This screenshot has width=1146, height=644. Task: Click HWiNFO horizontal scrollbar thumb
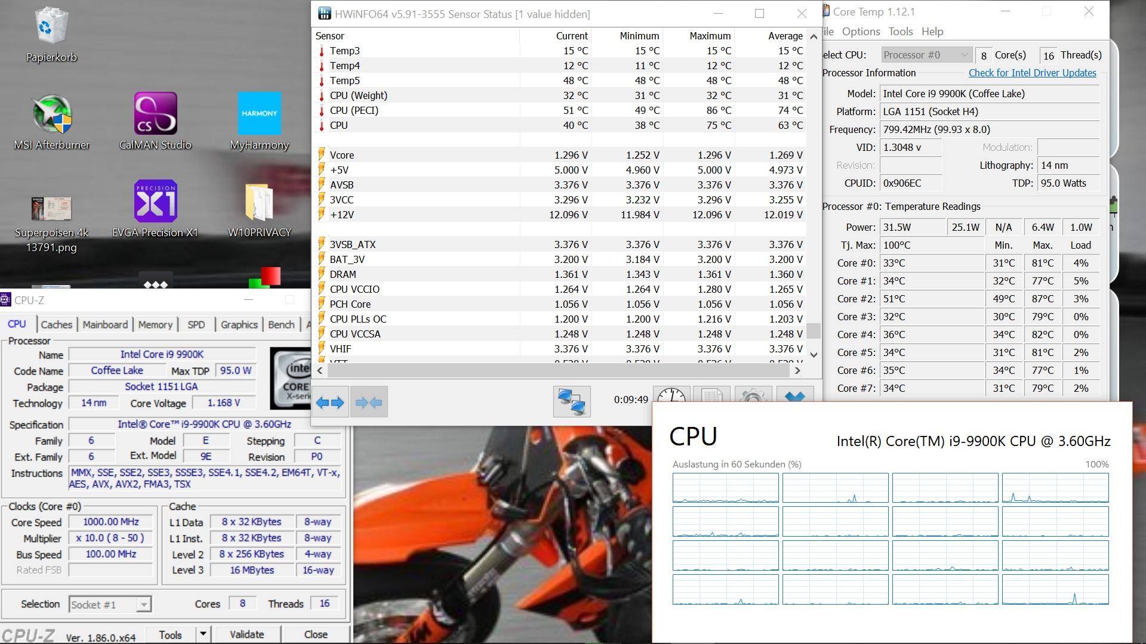click(x=558, y=370)
